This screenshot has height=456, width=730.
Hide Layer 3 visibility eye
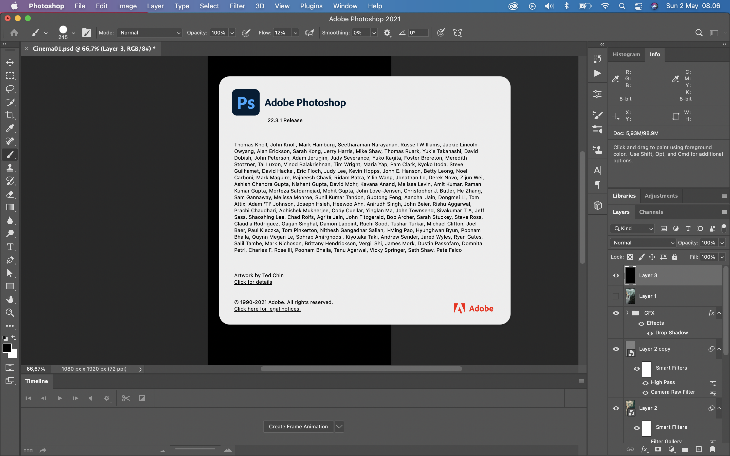click(x=616, y=275)
